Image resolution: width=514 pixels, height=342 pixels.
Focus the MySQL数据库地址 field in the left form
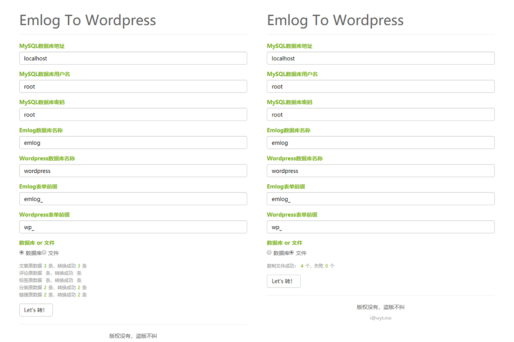coord(133,58)
